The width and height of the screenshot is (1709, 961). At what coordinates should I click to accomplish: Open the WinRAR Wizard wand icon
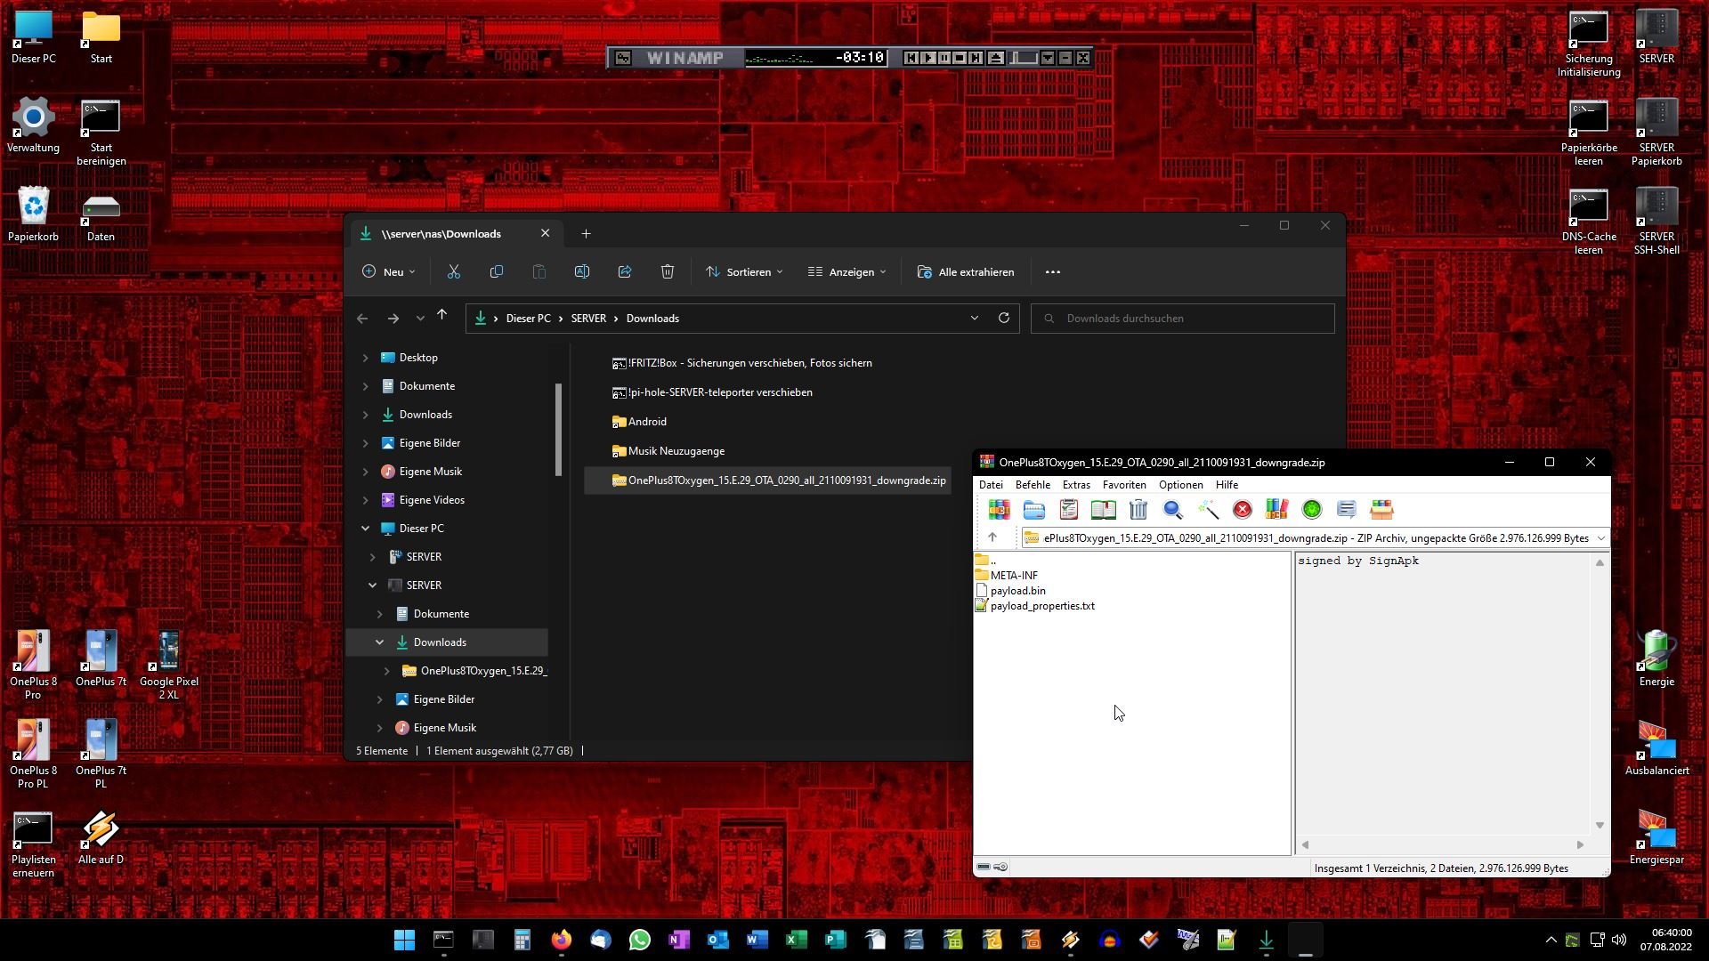pyautogui.click(x=1207, y=509)
